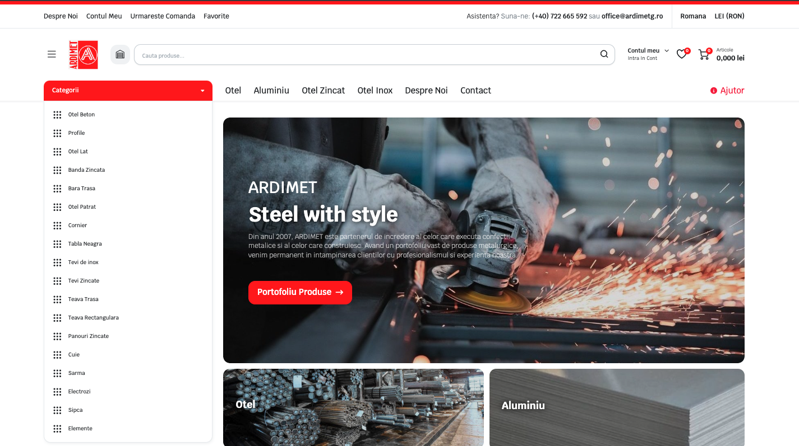Click the grid icon next to Bara Trasa
Screen dimensions: 799x446
[x=57, y=189]
